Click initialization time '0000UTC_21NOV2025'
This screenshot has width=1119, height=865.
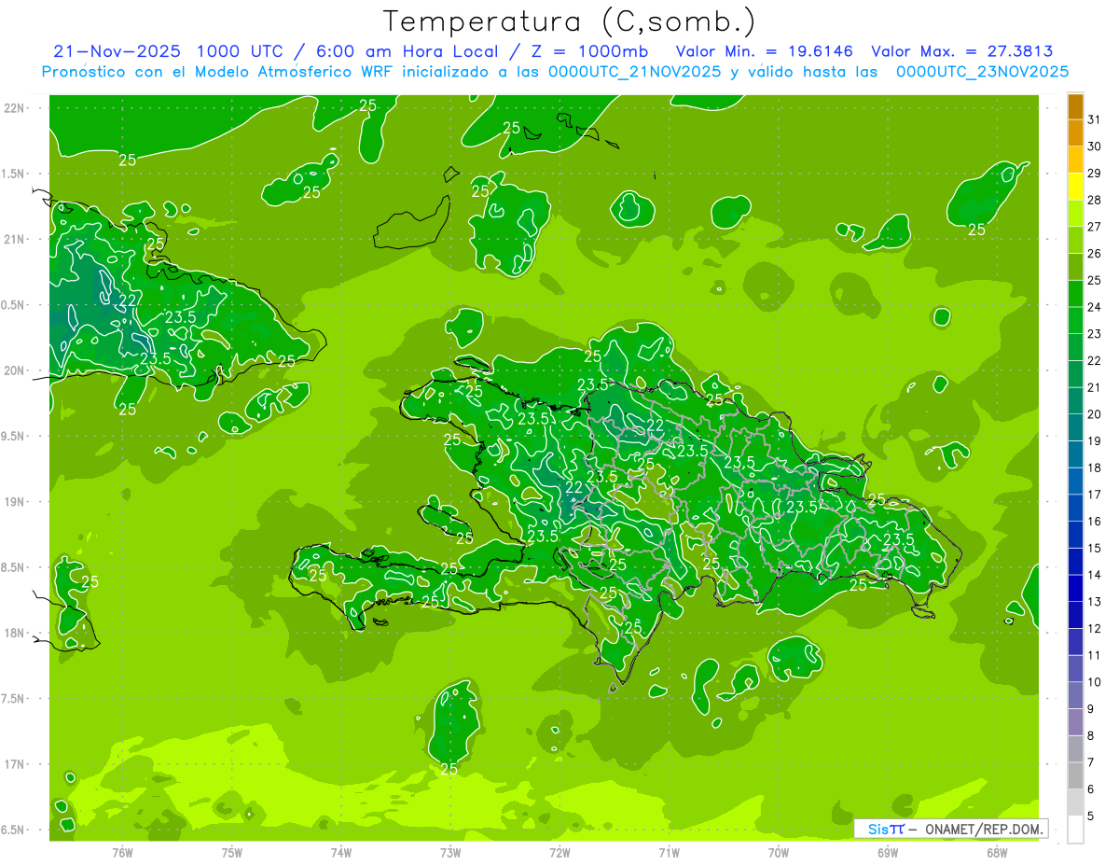pyautogui.click(x=634, y=72)
